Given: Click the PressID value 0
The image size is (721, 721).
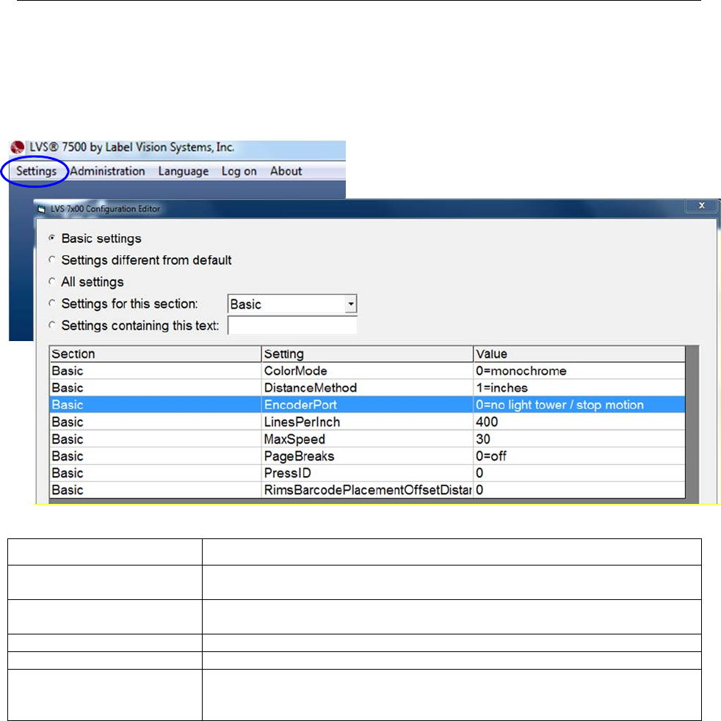Looking at the screenshot, I should 579,472.
